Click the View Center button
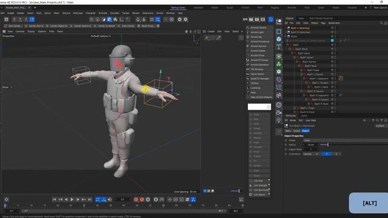The image size is (388, 218). click(126, 26)
